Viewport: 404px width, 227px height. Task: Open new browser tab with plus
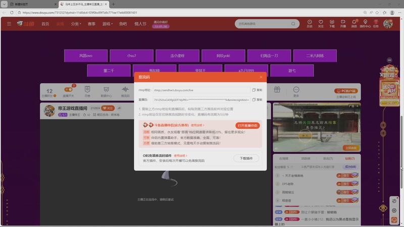[x=113, y=4]
